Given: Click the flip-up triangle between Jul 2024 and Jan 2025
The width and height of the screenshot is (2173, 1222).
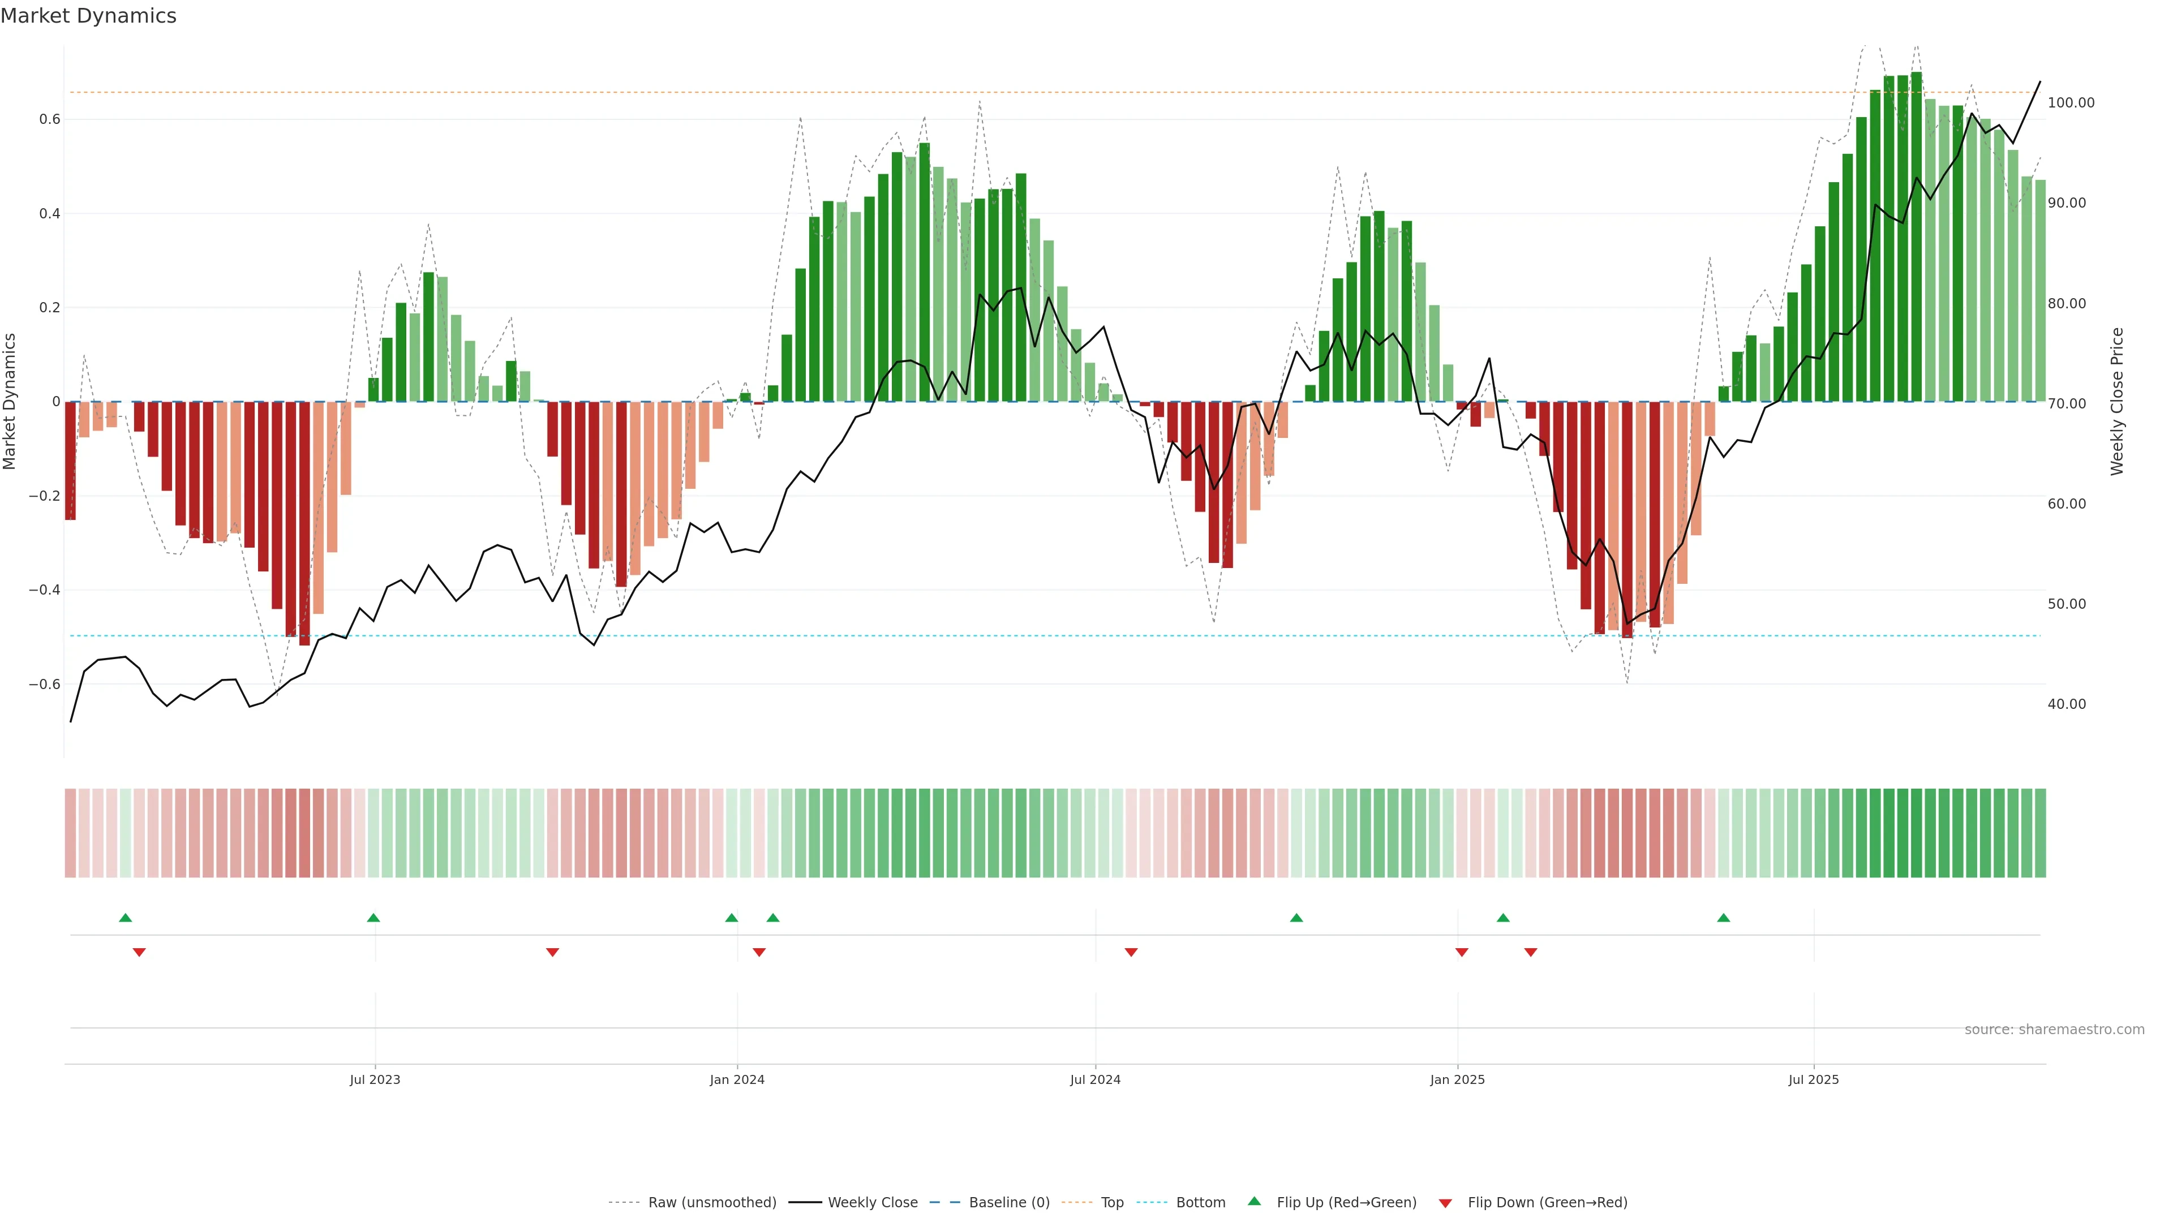Looking at the screenshot, I should click(x=1296, y=918).
